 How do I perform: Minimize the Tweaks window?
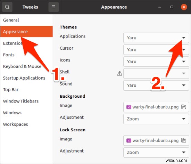(x=160, y=7)
